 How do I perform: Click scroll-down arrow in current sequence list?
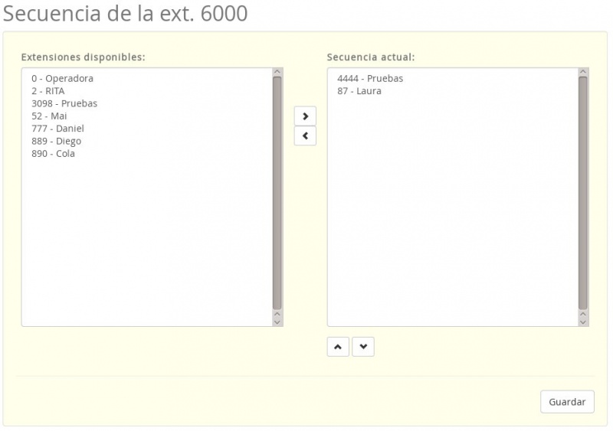point(583,322)
